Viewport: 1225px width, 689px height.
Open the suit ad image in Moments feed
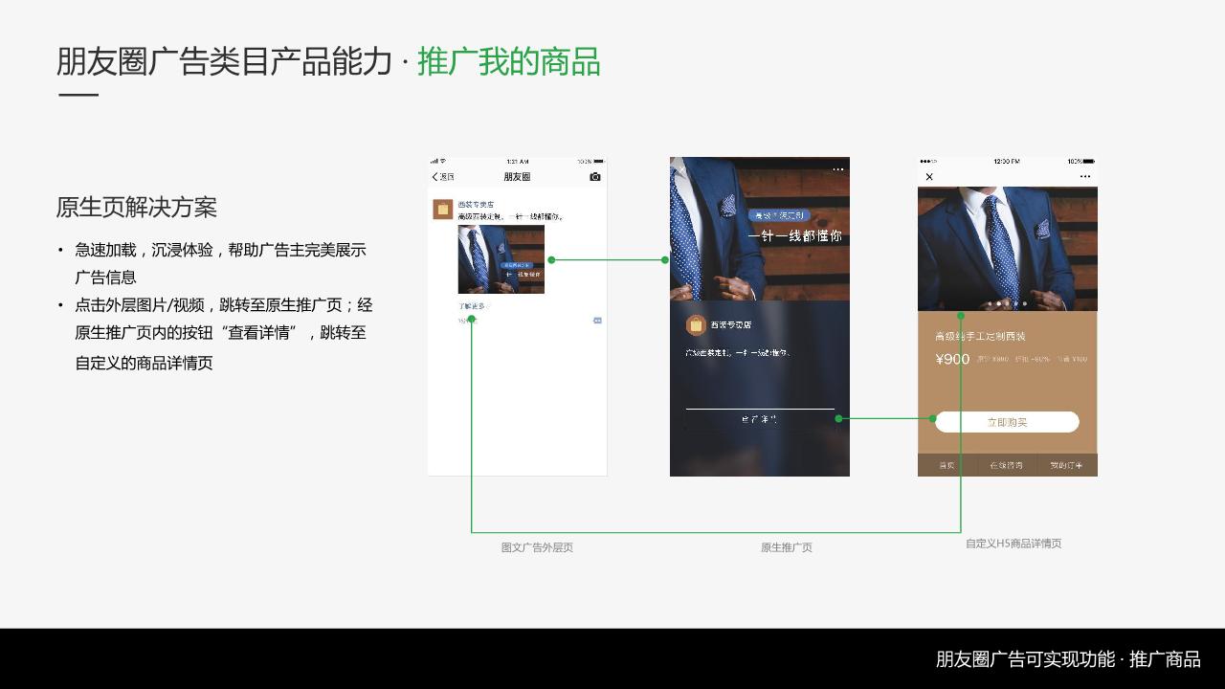(x=501, y=259)
